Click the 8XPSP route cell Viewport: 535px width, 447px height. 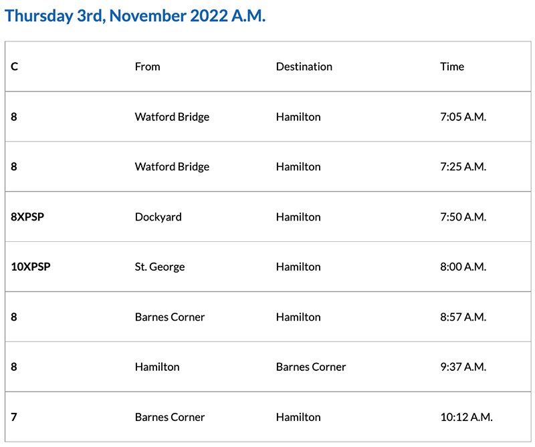coord(27,216)
